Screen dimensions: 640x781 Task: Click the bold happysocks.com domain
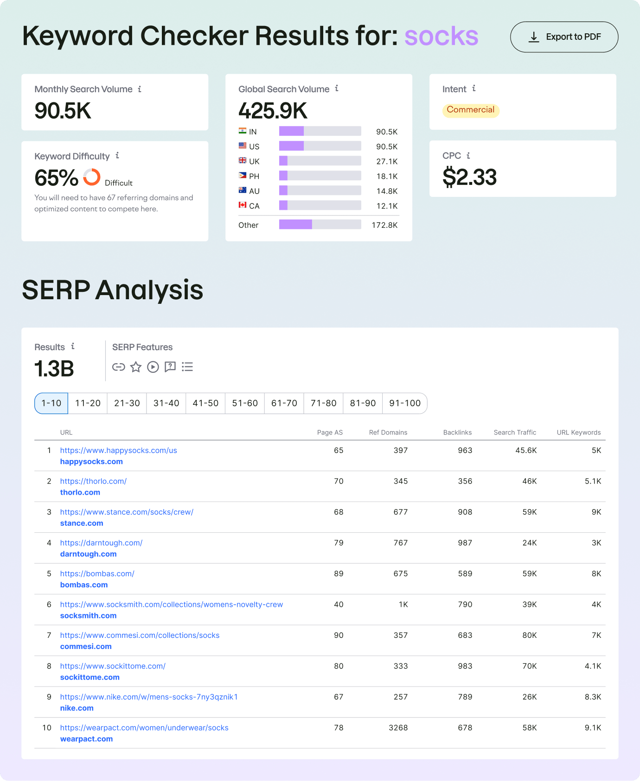[x=91, y=462]
